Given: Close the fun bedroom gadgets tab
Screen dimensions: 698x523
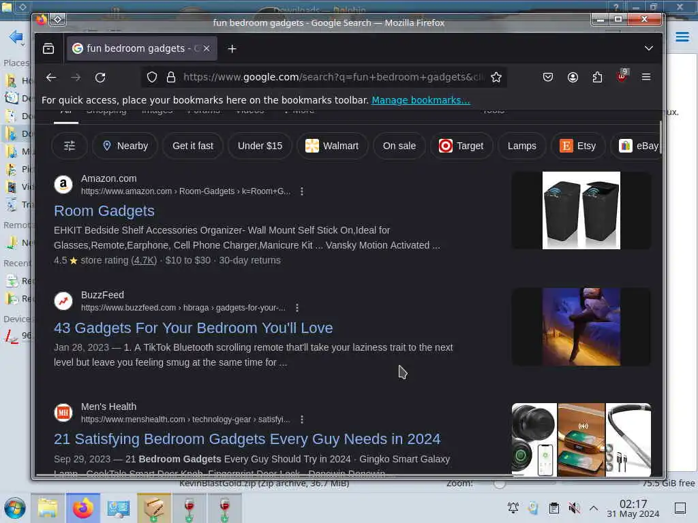Looking at the screenshot, I should point(207,48).
